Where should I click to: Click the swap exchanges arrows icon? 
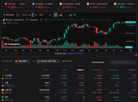pyautogui.click(x=33, y=61)
